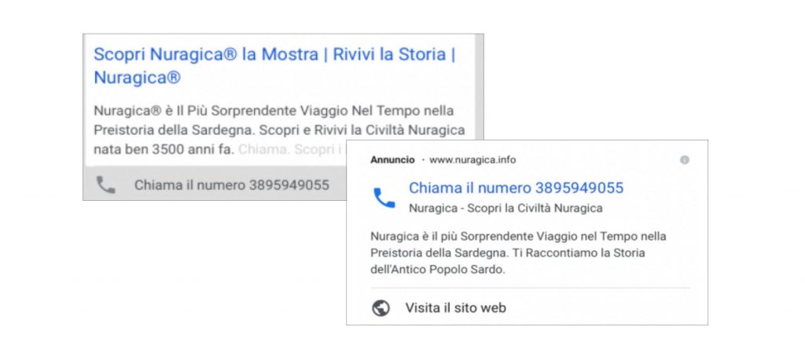Click the www.nuragica.info display URL
This screenshot has height=361, width=805.
(x=472, y=160)
